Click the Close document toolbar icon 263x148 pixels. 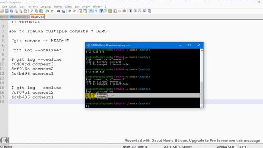(16, 11)
